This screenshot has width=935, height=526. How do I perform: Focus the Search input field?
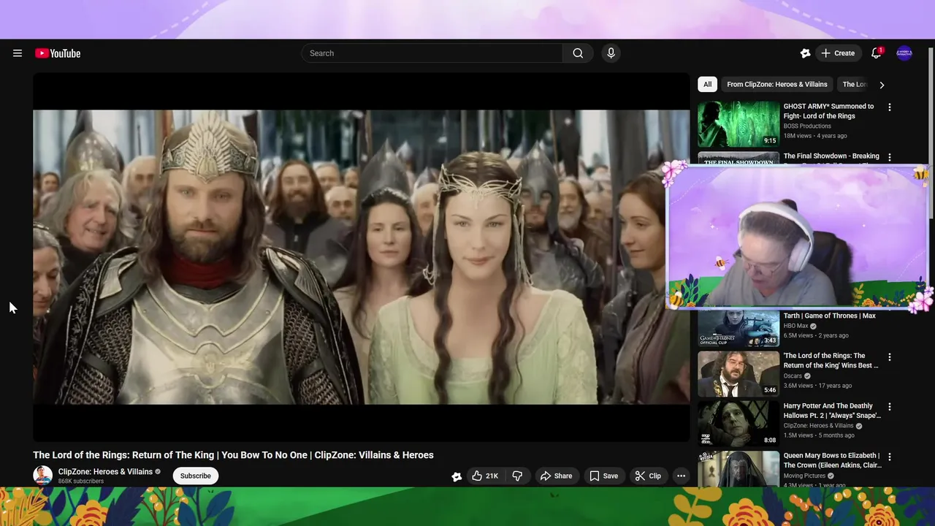click(x=432, y=53)
